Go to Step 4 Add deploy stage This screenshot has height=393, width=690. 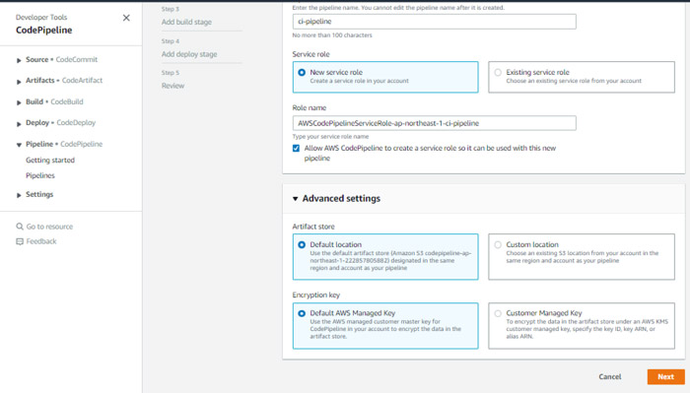189,54
